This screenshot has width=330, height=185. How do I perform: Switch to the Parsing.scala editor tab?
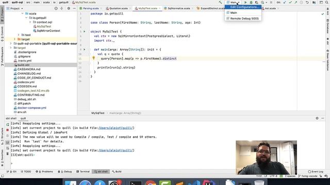click(x=91, y=8)
